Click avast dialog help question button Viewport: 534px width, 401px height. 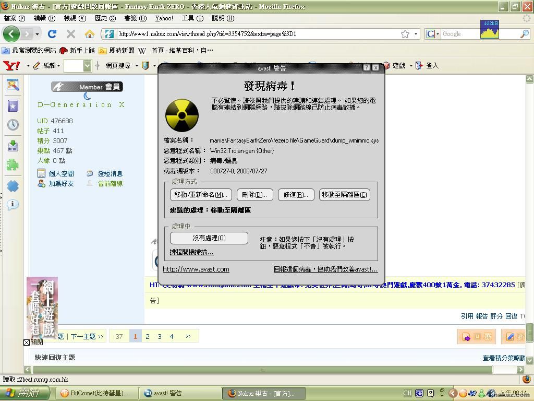tap(367, 67)
